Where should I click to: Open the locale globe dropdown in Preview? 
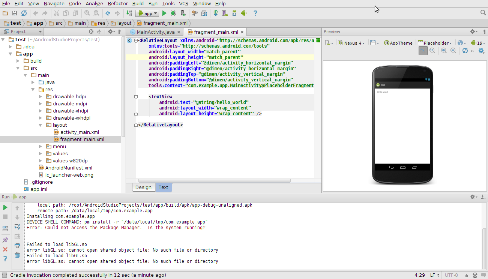462,43
